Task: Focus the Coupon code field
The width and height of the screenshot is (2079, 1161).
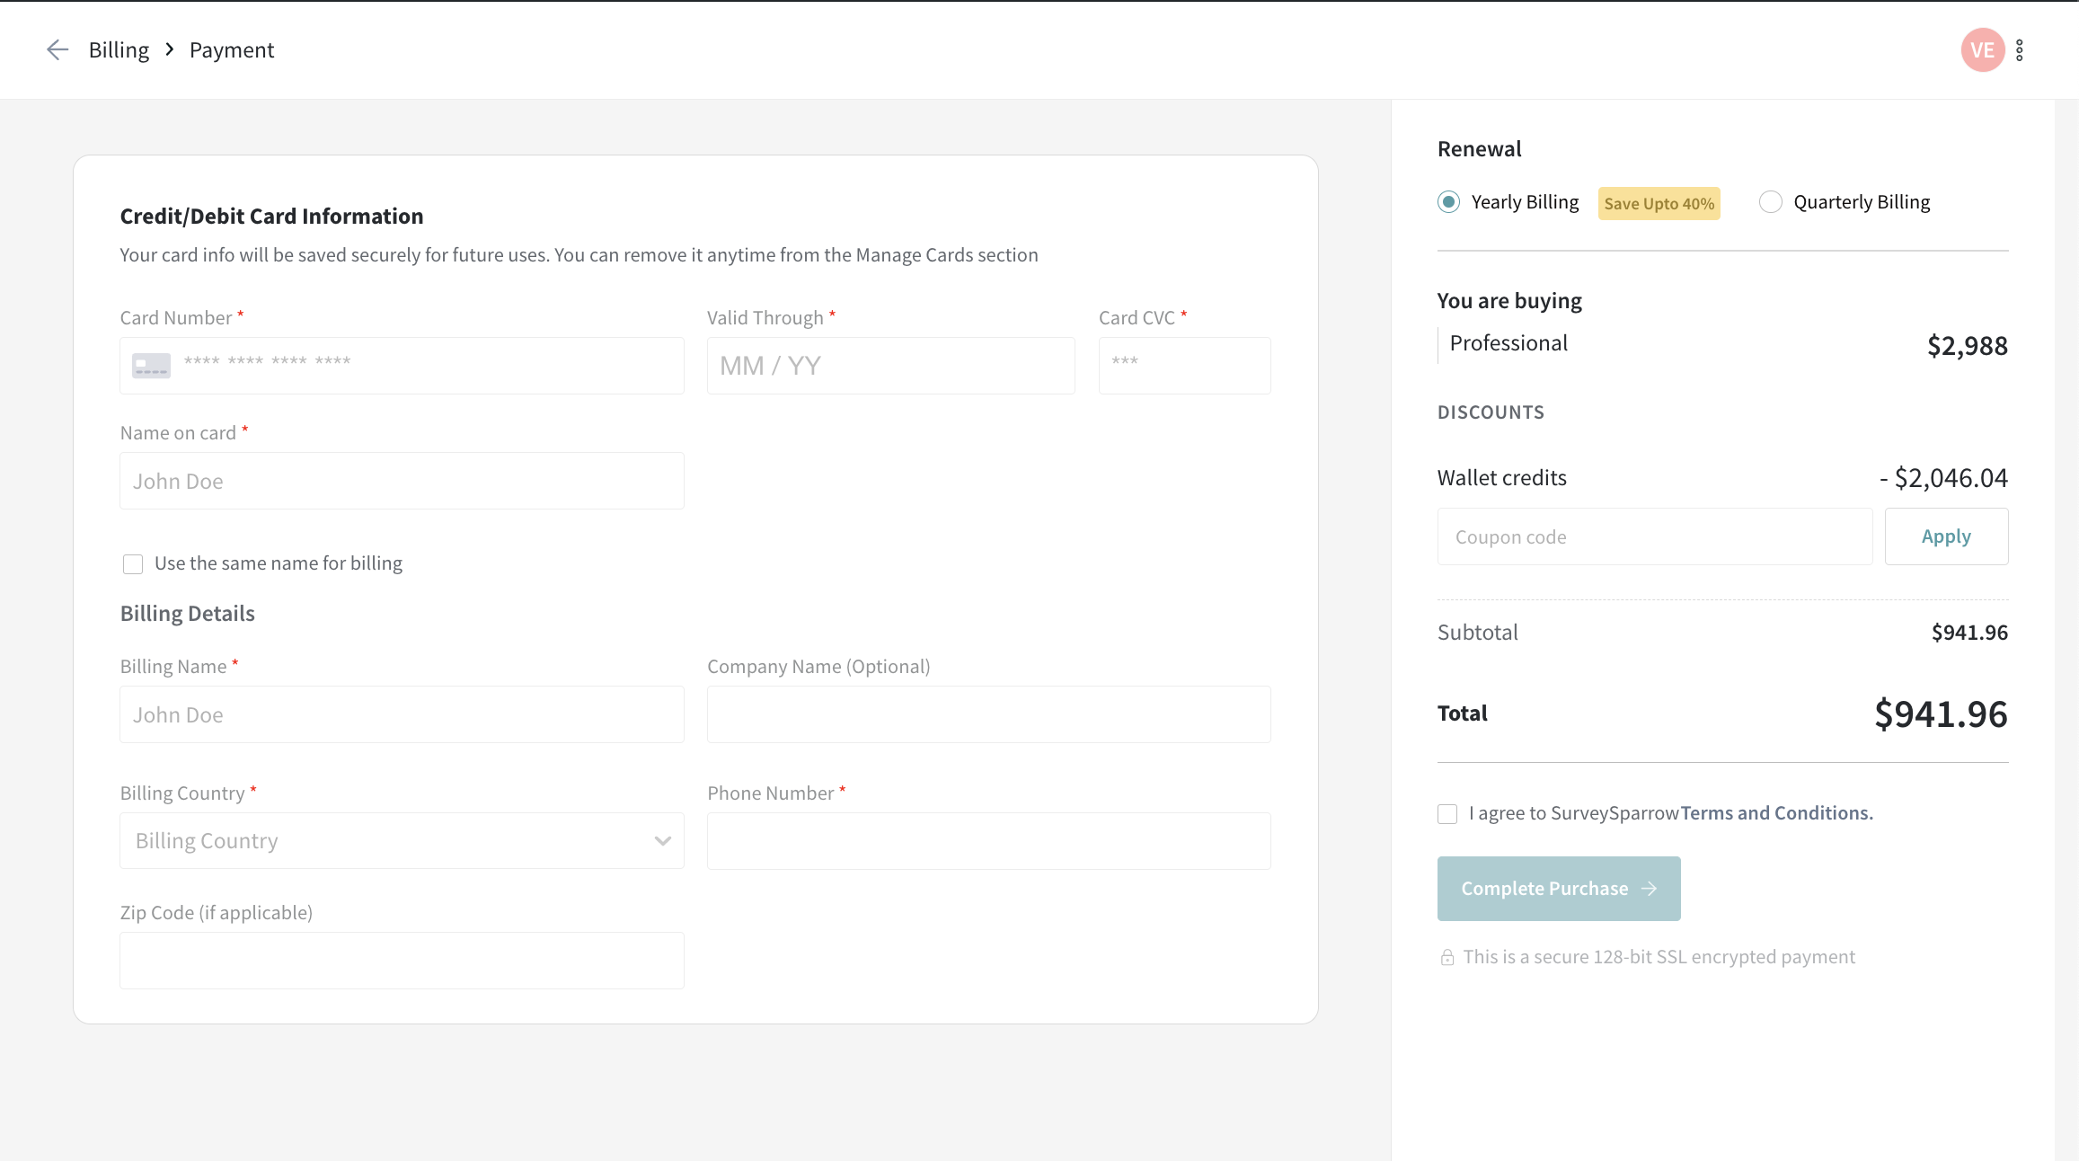Action: 1654,537
